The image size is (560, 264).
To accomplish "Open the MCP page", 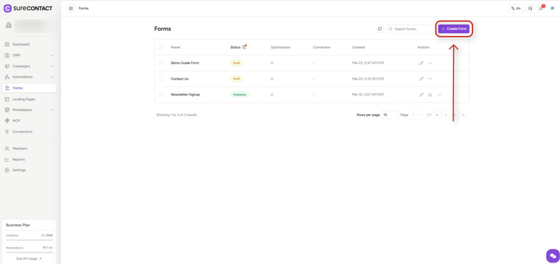I will [x=29, y=121].
